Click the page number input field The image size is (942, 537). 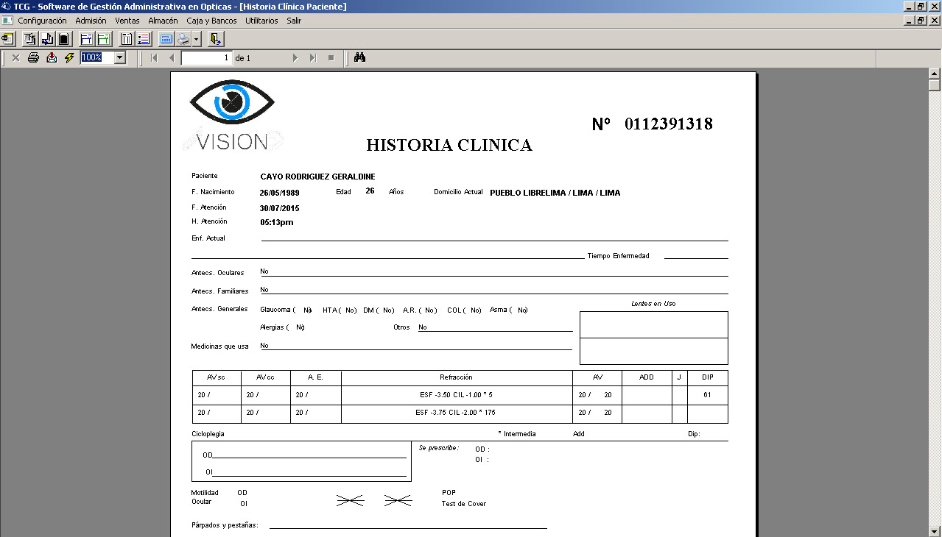(206, 57)
